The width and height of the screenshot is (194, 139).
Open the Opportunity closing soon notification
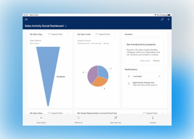pos(144,84)
